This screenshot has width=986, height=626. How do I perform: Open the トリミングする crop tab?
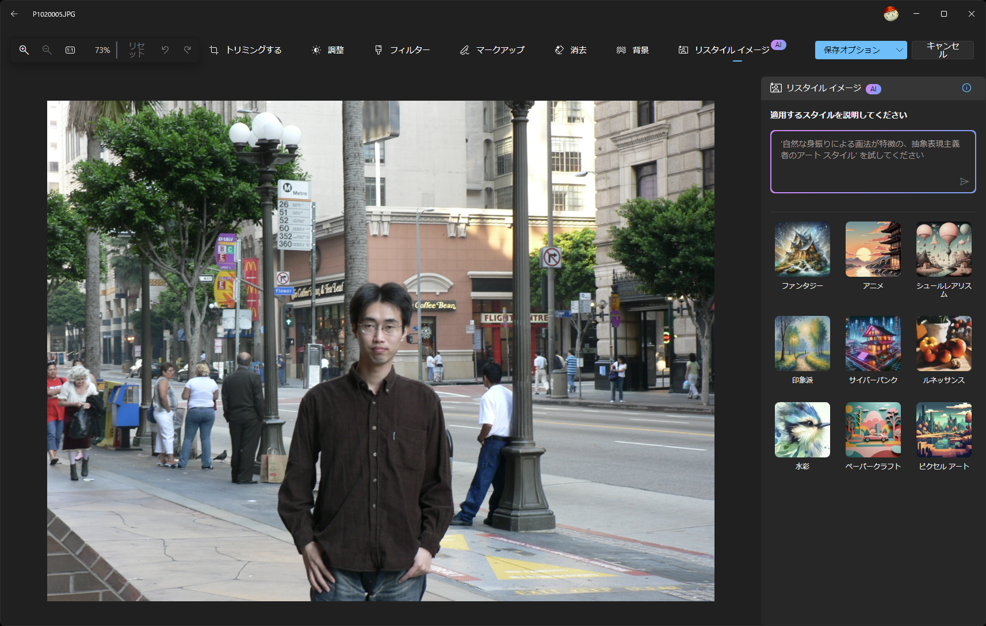click(x=246, y=50)
